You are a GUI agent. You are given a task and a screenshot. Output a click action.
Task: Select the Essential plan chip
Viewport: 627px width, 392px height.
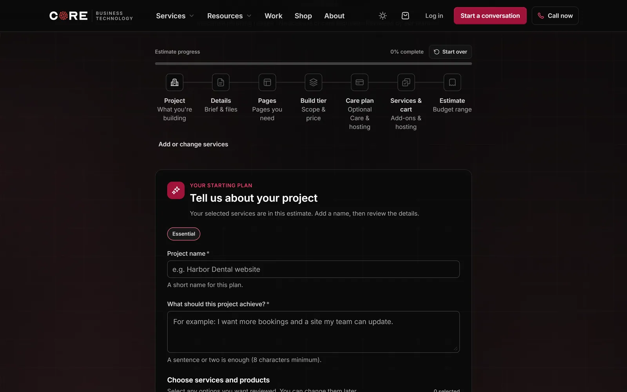point(184,234)
